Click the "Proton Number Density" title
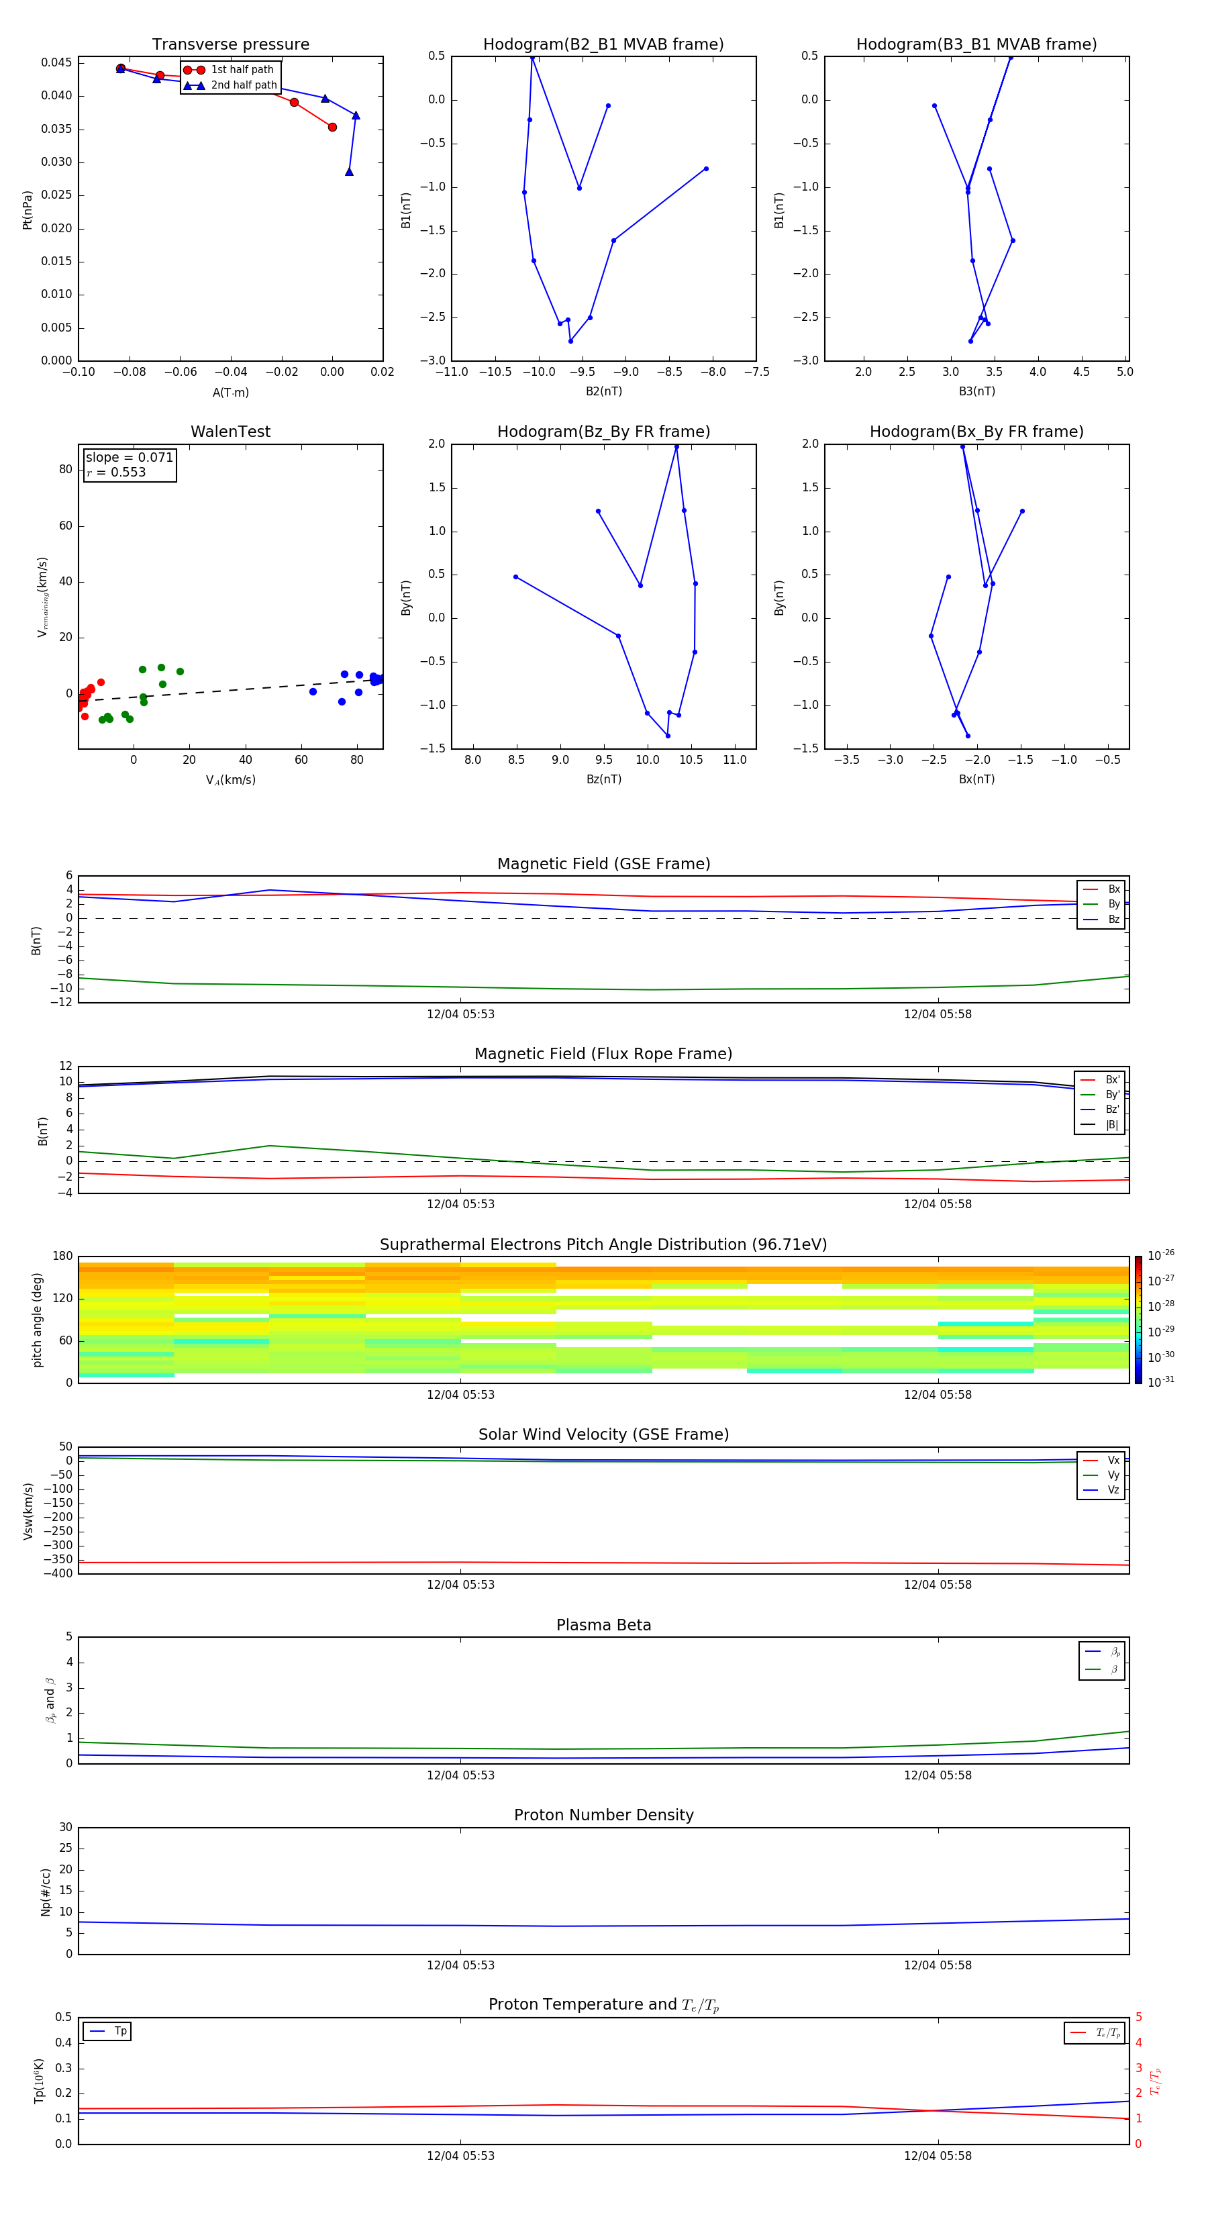Image resolution: width=1208 pixels, height=2215 pixels. [x=603, y=1815]
